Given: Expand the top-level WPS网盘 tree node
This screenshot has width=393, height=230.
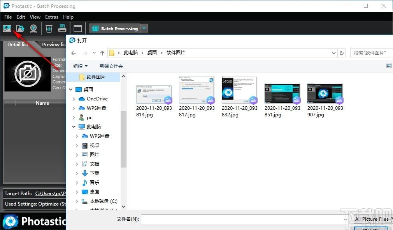Looking at the screenshot, I should [x=74, y=108].
